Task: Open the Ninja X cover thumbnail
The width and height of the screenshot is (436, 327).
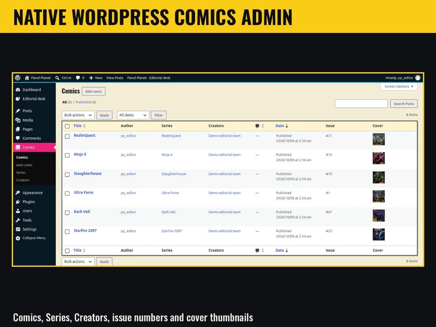Action: pyautogui.click(x=378, y=158)
